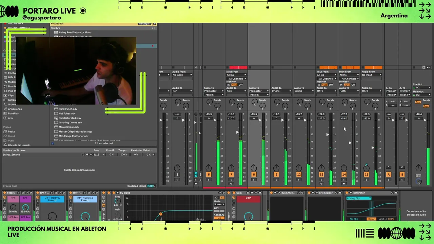The height and width of the screenshot is (244, 434).
Task: Click the arm record button under track 13
Action: click(x=321, y=184)
